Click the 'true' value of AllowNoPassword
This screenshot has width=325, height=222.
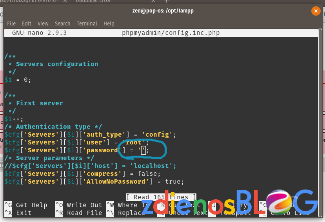coord(172,182)
